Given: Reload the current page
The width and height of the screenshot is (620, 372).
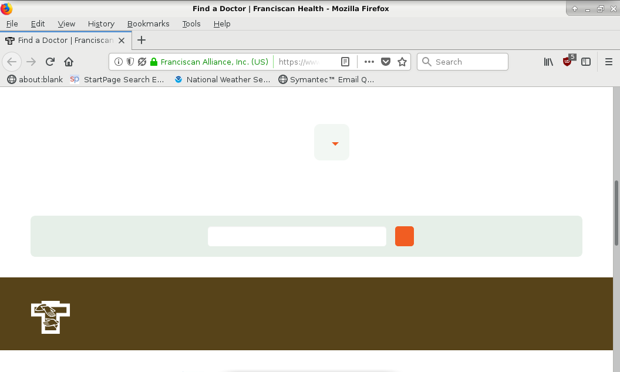Looking at the screenshot, I should tap(50, 62).
